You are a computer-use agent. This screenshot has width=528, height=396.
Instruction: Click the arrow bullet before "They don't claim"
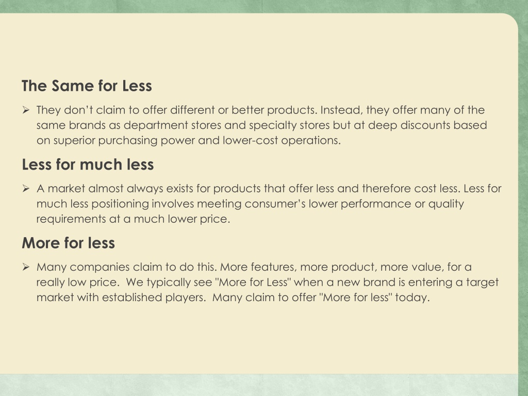point(26,110)
